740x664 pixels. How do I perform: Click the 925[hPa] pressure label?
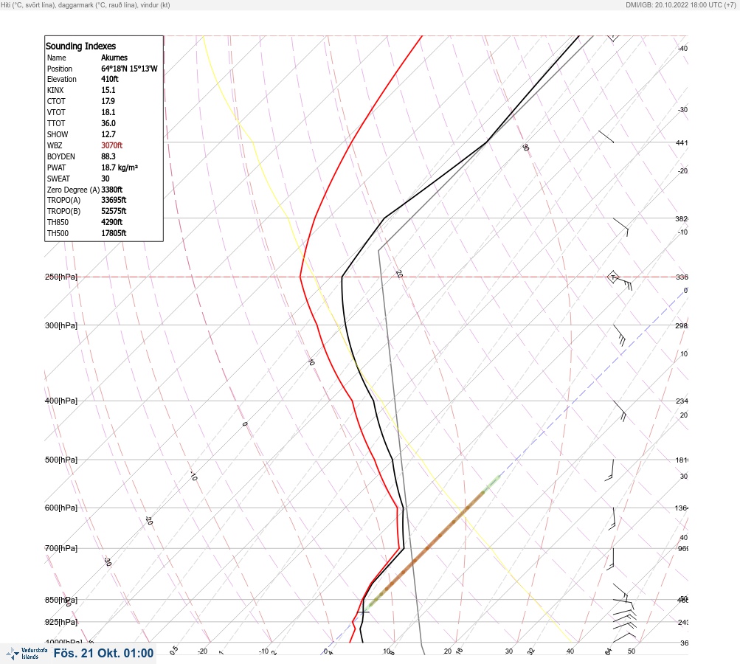click(x=61, y=623)
